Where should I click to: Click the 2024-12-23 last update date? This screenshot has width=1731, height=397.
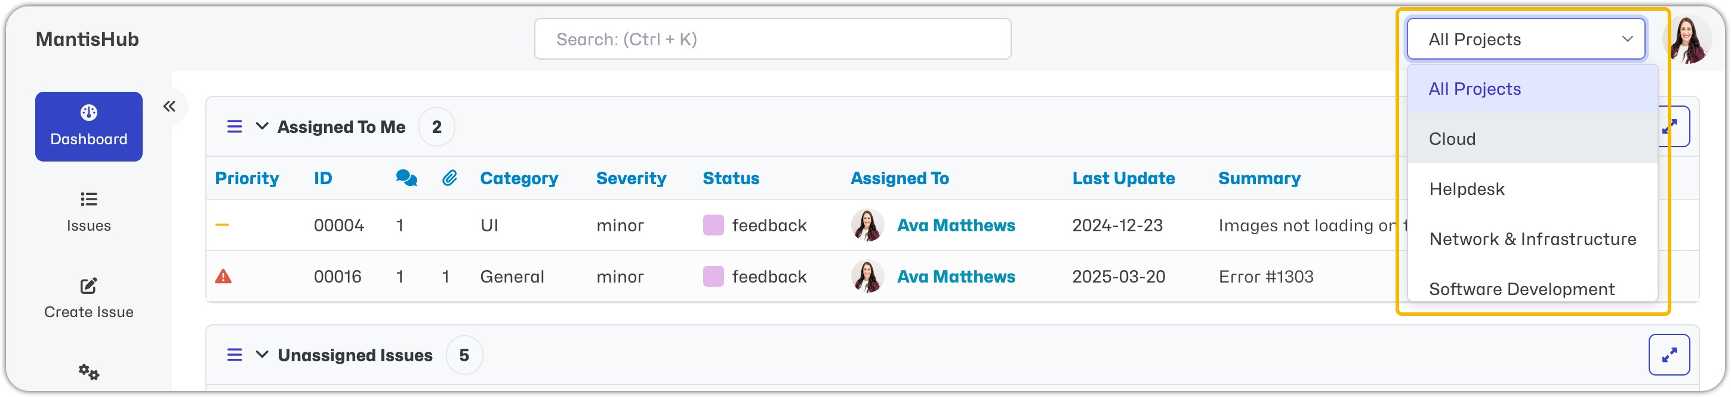[x=1117, y=225]
